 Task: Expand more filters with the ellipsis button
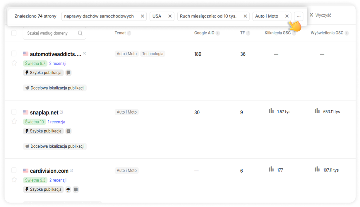[299, 16]
